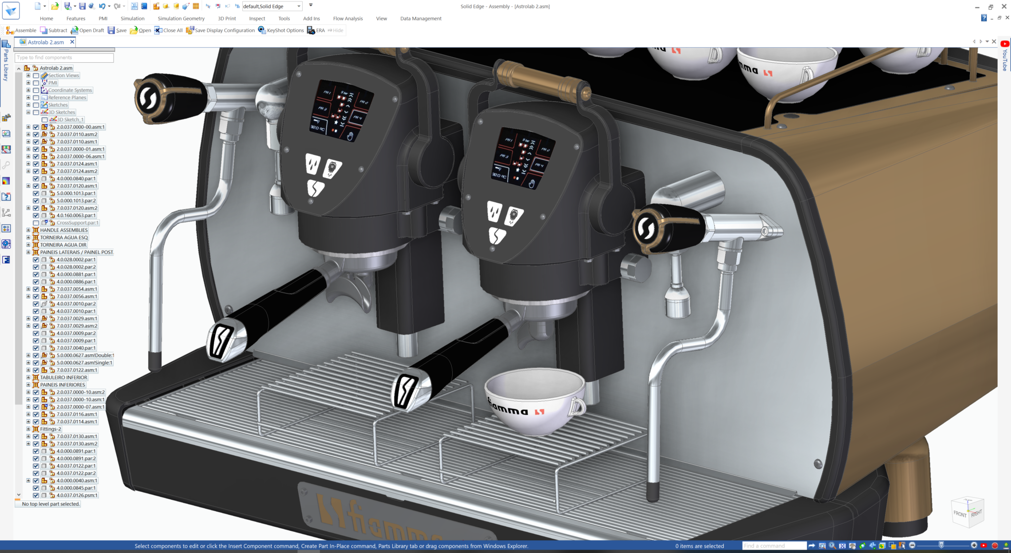Select the Subtract tool icon
This screenshot has height=553, width=1011.
pos(44,30)
